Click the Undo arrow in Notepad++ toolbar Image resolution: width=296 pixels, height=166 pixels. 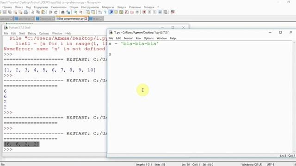click(x=50, y=12)
